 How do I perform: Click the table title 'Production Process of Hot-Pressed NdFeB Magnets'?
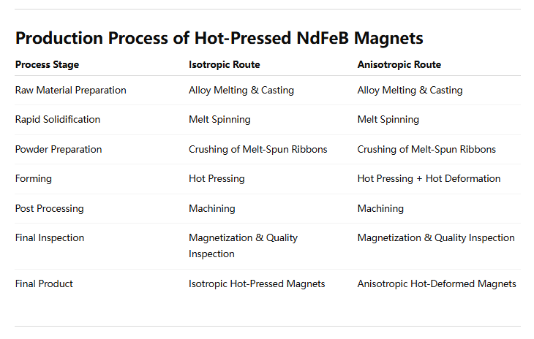coord(219,38)
